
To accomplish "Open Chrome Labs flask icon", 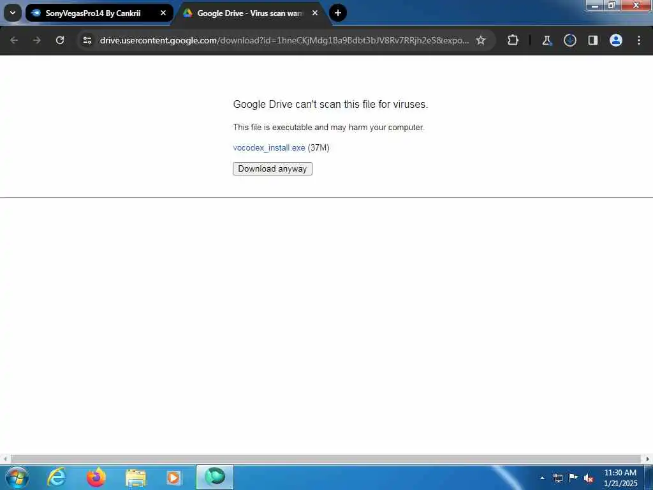I will point(547,40).
